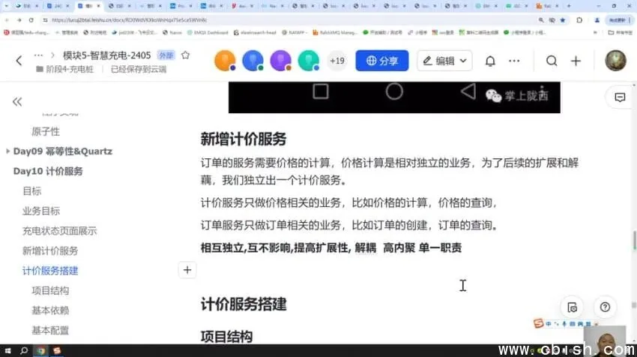This screenshot has height=357, width=637.
Task: Reload the page with browser refresh
Action: pos(31,20)
